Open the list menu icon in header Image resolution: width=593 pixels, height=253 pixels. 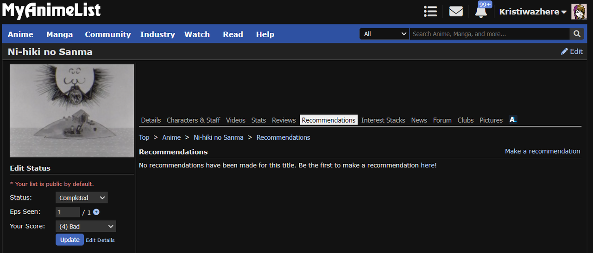430,12
